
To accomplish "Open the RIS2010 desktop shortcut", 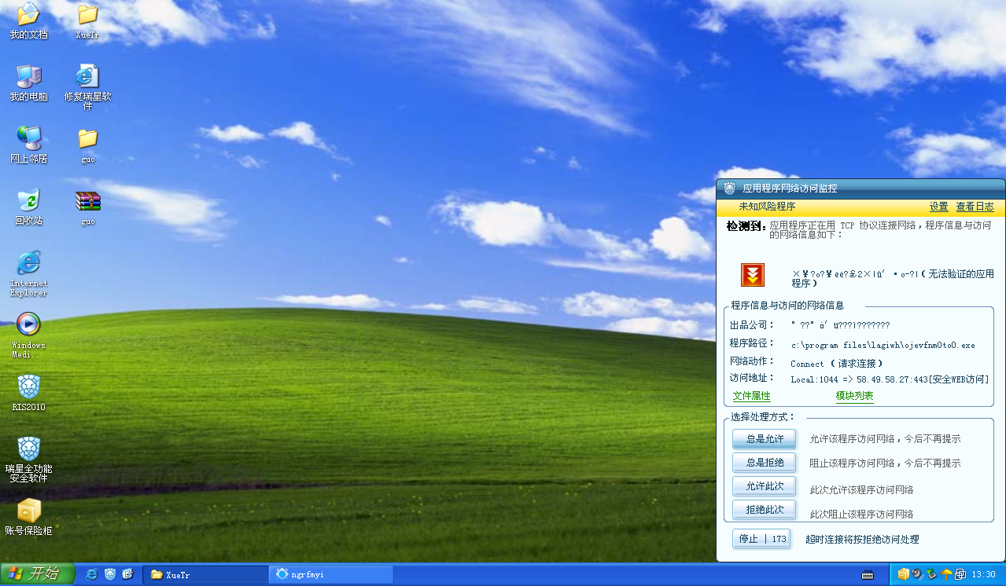I will point(28,393).
